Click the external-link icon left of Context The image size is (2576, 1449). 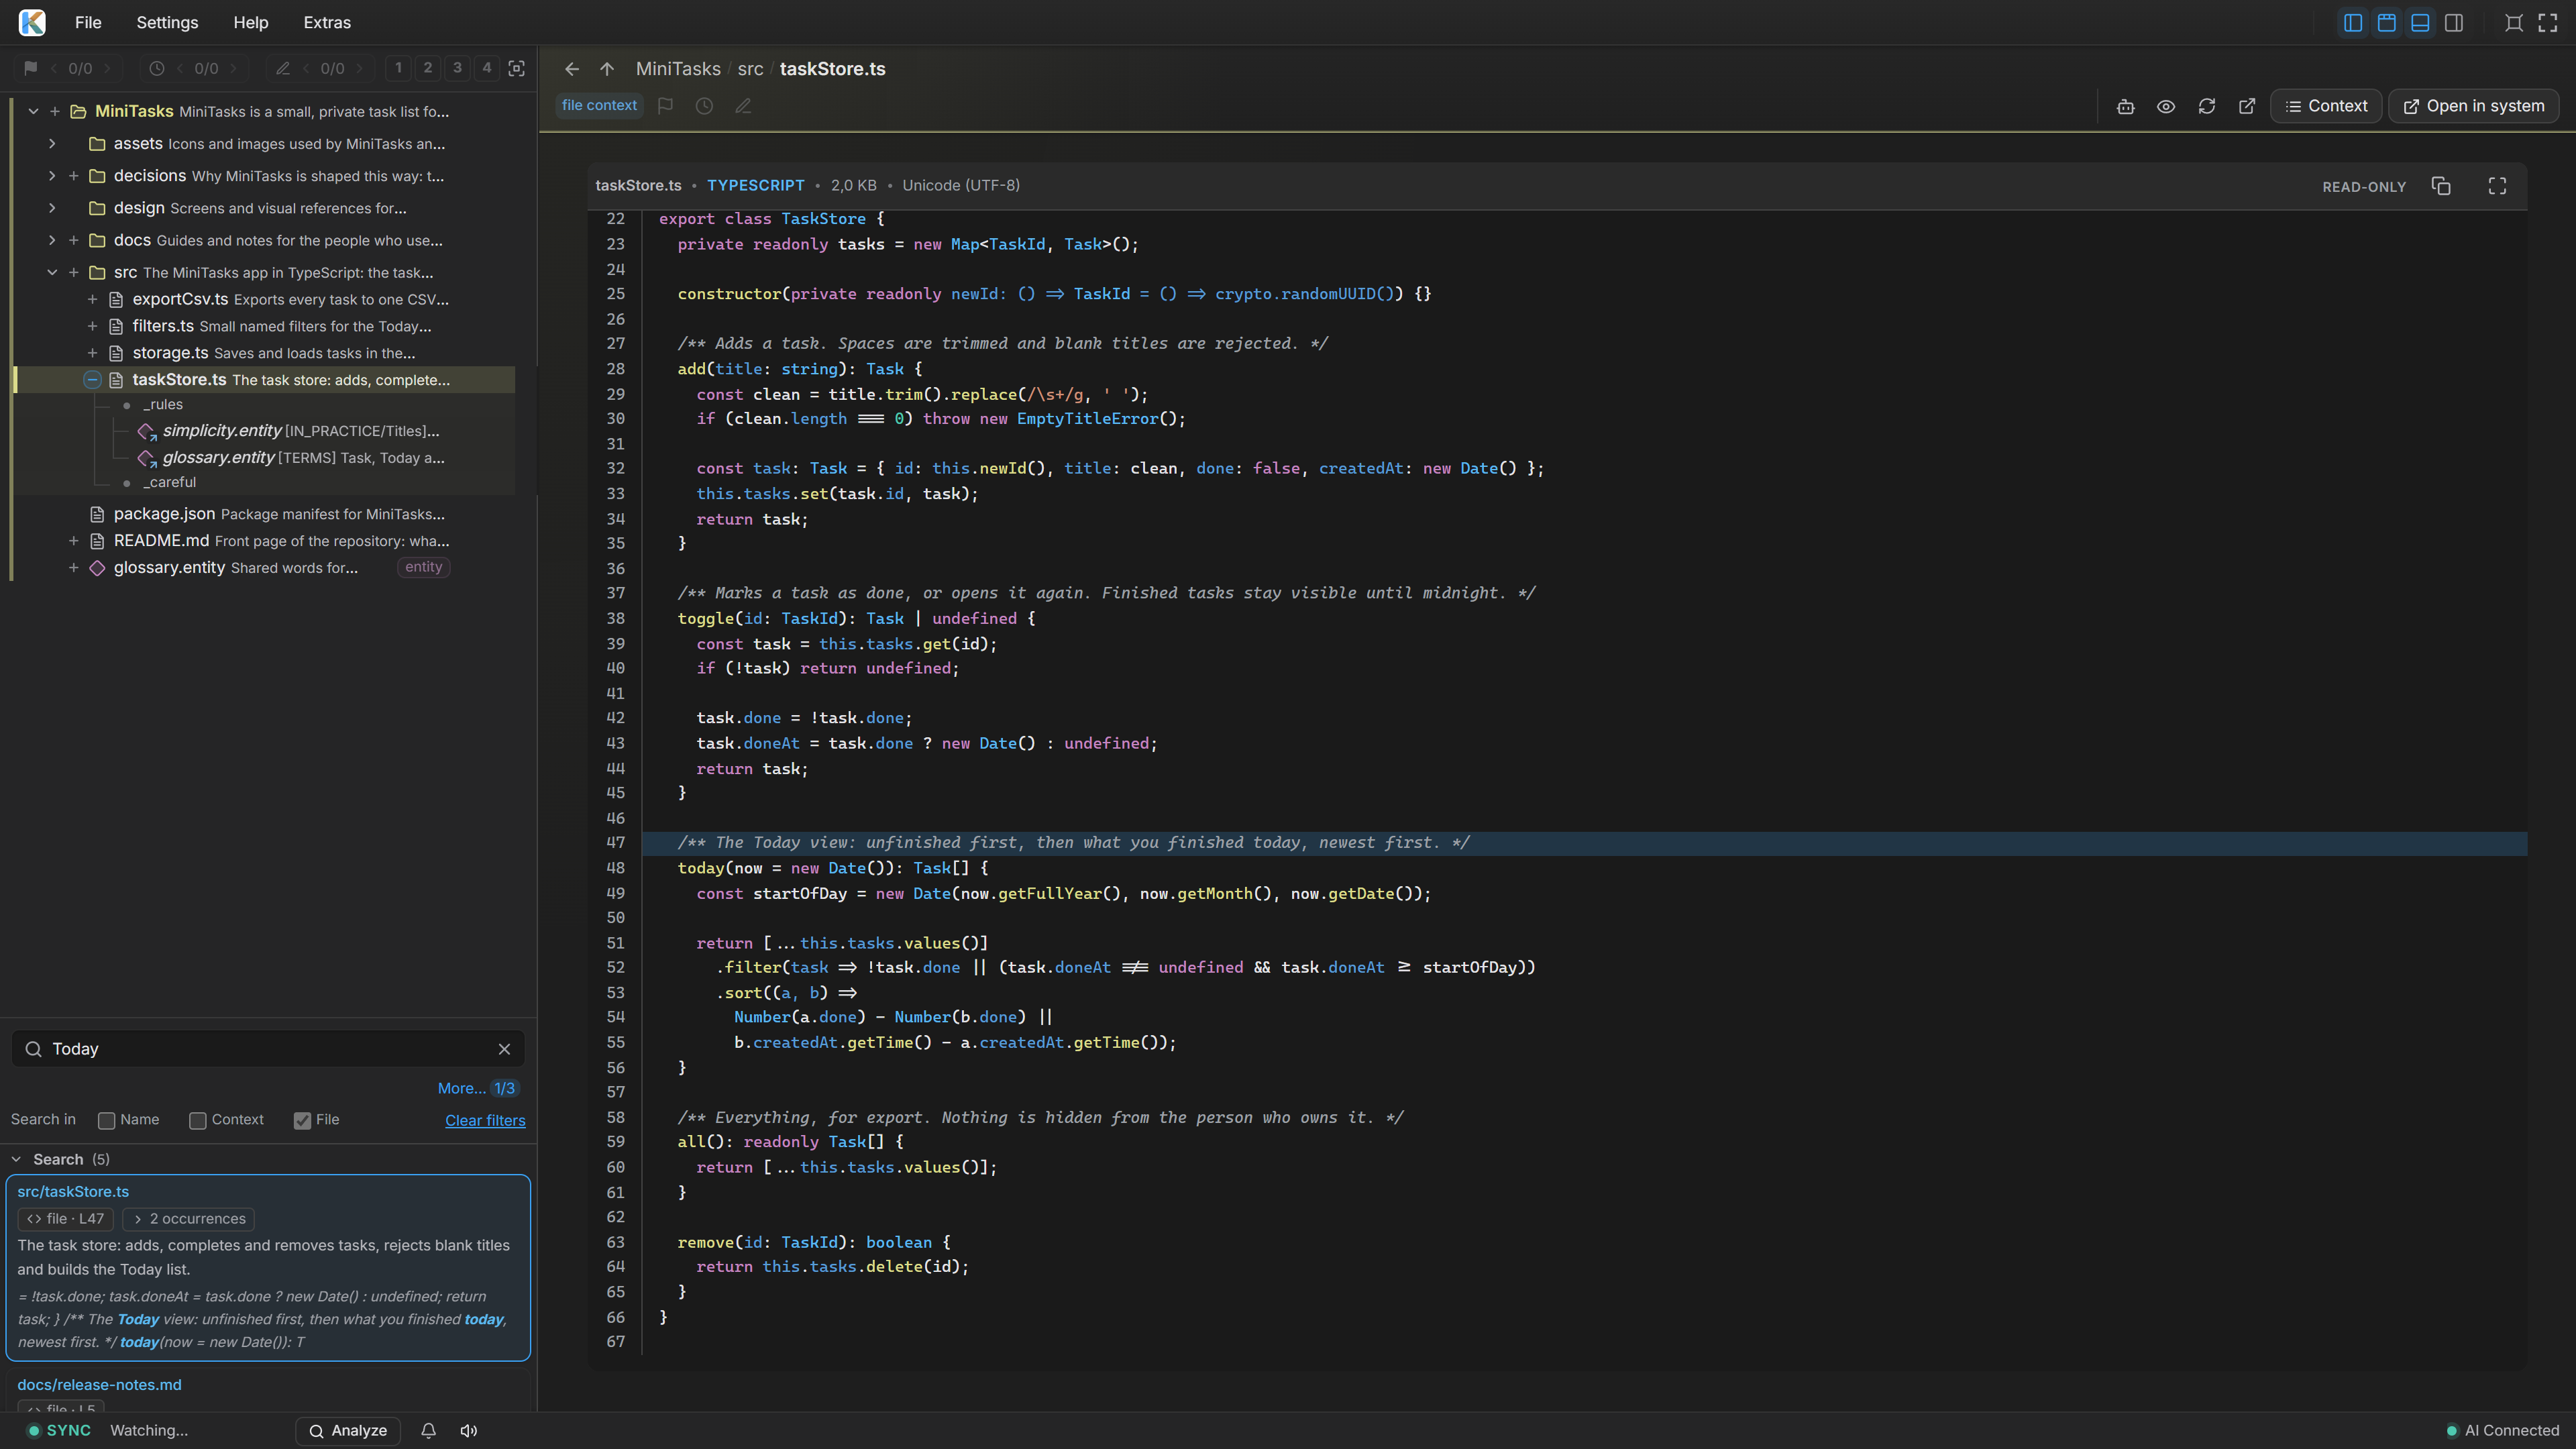click(2246, 106)
